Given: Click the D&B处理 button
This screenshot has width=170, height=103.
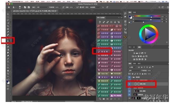Looking at the screenshot, I should coord(116,37).
